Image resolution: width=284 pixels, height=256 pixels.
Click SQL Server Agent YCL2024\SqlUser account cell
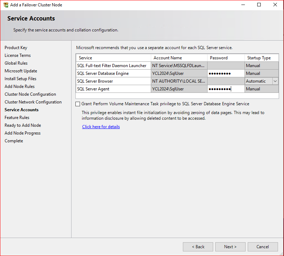pyautogui.click(x=179, y=89)
